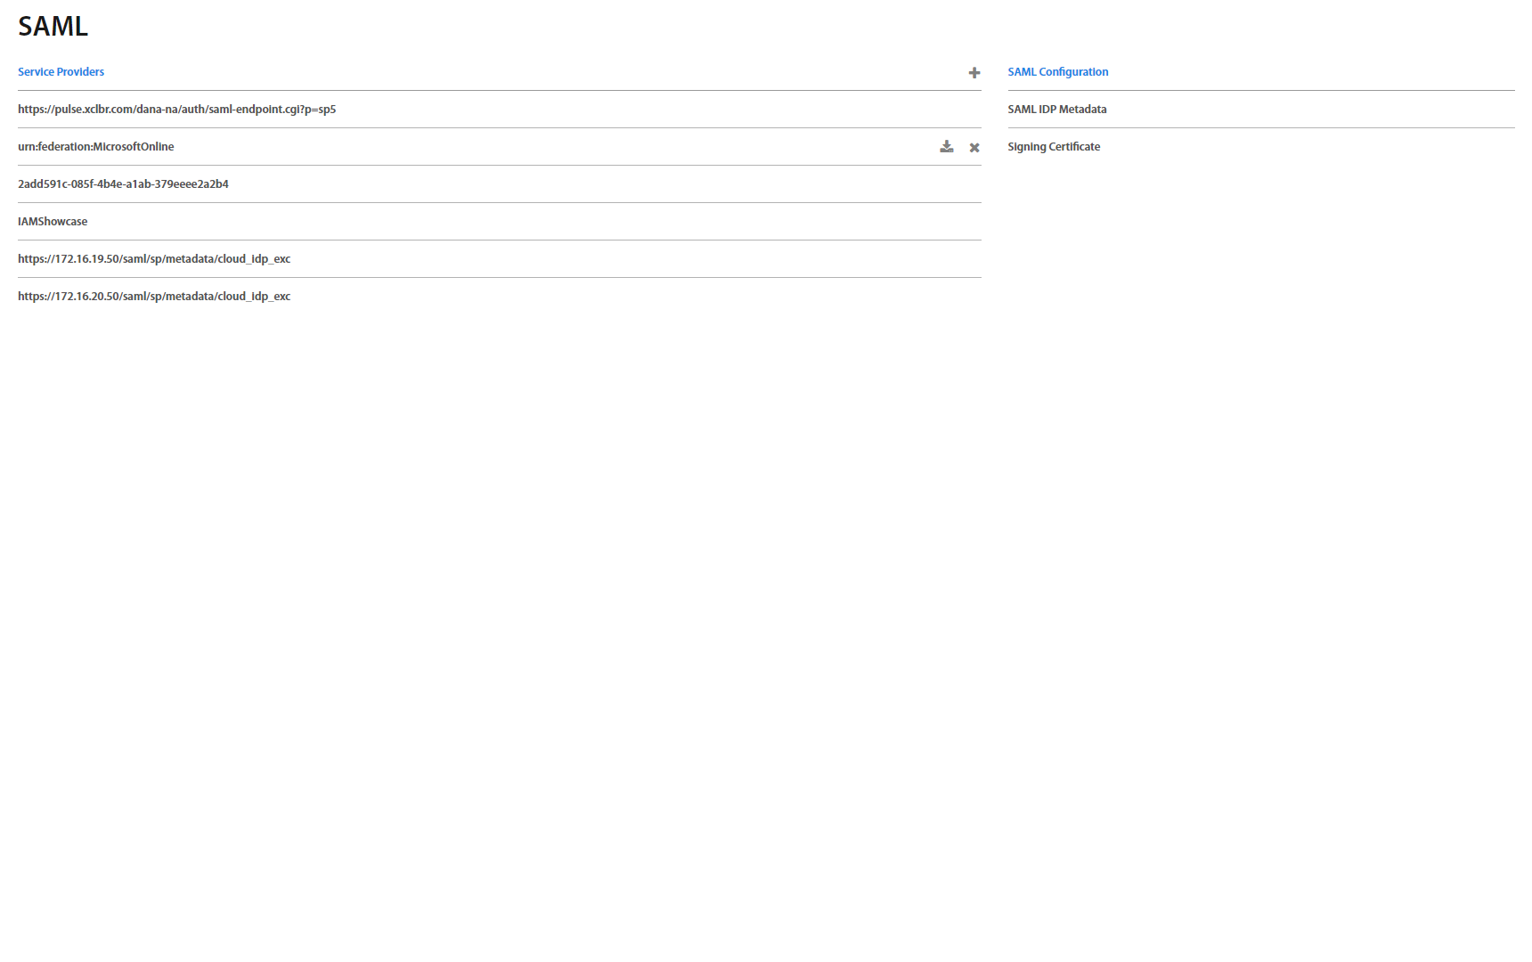Screen dimensions: 1532x962
Task: Click the word Configuration in the right header
Action: 1073,72
